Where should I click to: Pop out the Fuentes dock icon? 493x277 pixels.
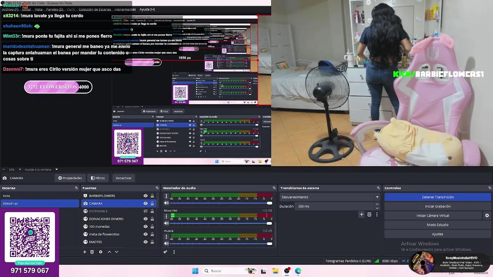click(x=157, y=188)
